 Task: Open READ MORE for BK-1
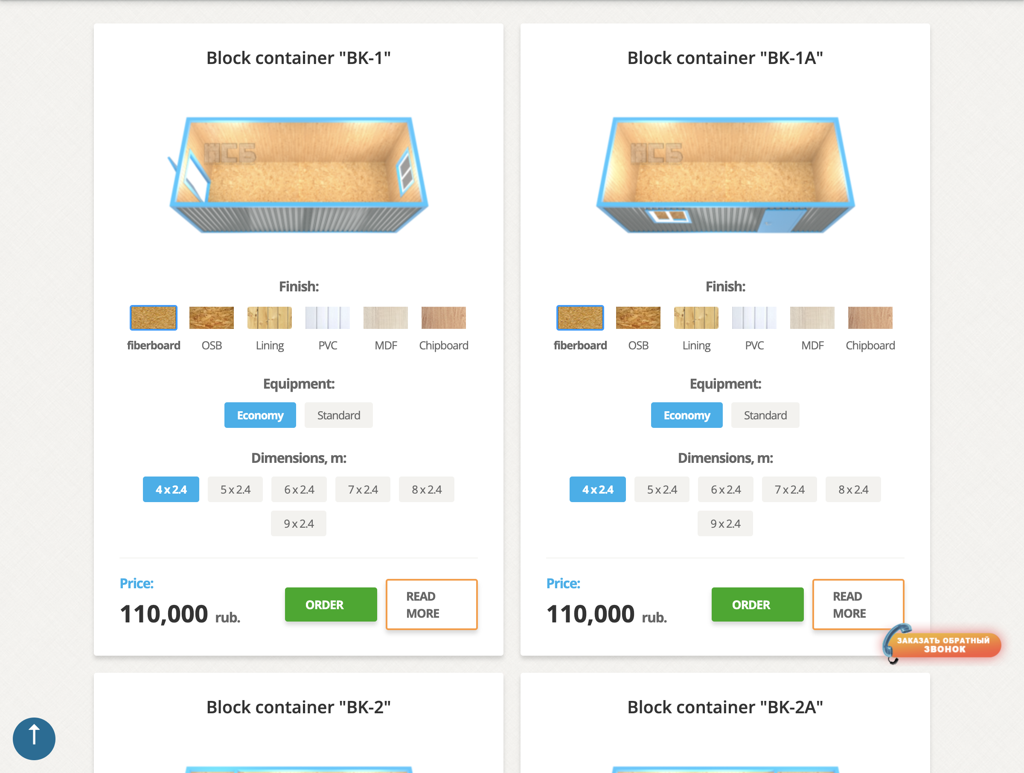coord(431,604)
